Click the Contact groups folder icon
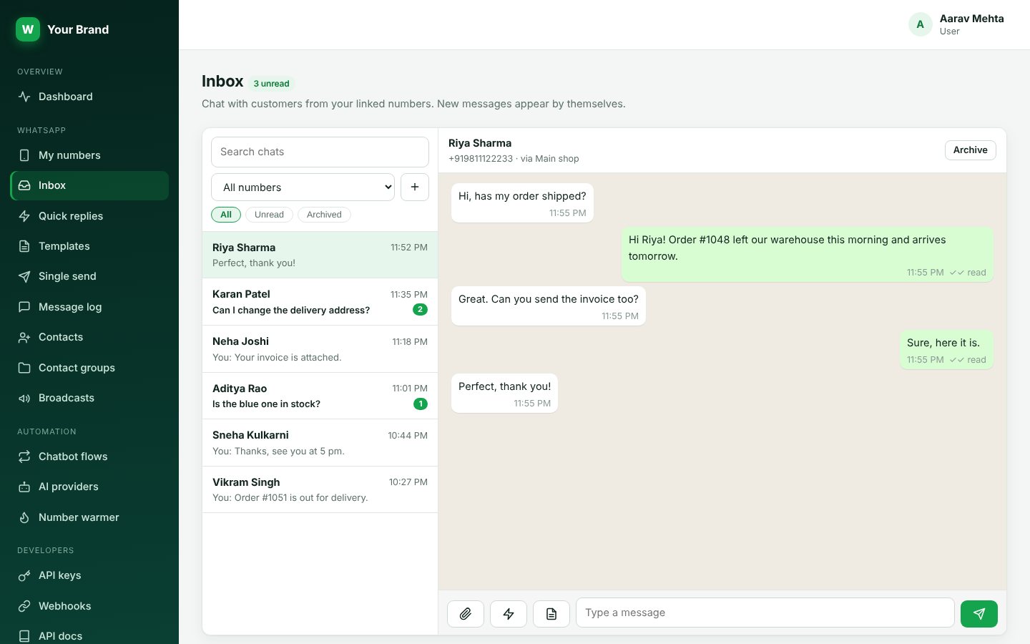This screenshot has height=644, width=1030. (x=24, y=368)
